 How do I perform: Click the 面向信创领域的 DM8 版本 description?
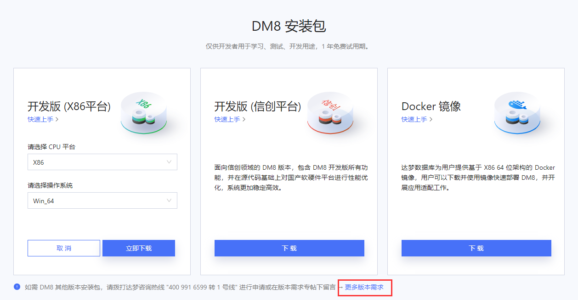[291, 178]
